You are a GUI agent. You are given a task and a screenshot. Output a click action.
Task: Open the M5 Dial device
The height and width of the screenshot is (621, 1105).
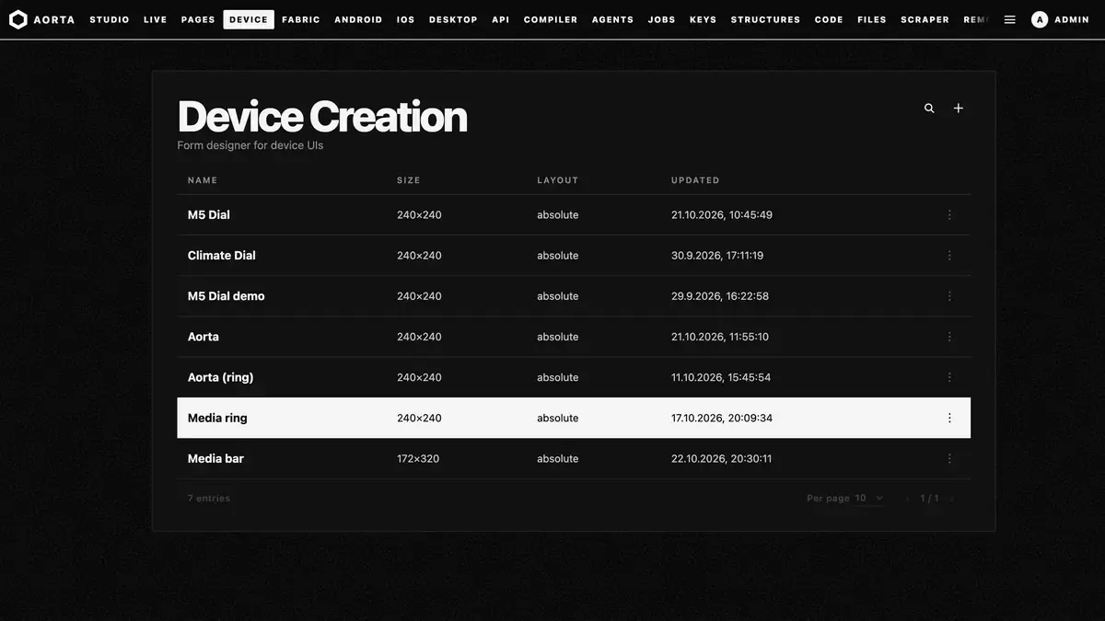coord(209,215)
